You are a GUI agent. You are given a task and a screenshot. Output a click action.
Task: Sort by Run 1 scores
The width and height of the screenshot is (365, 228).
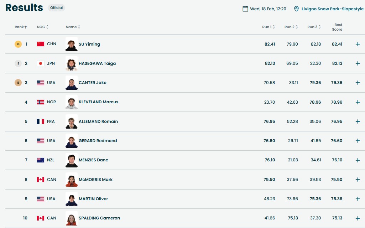(268, 27)
